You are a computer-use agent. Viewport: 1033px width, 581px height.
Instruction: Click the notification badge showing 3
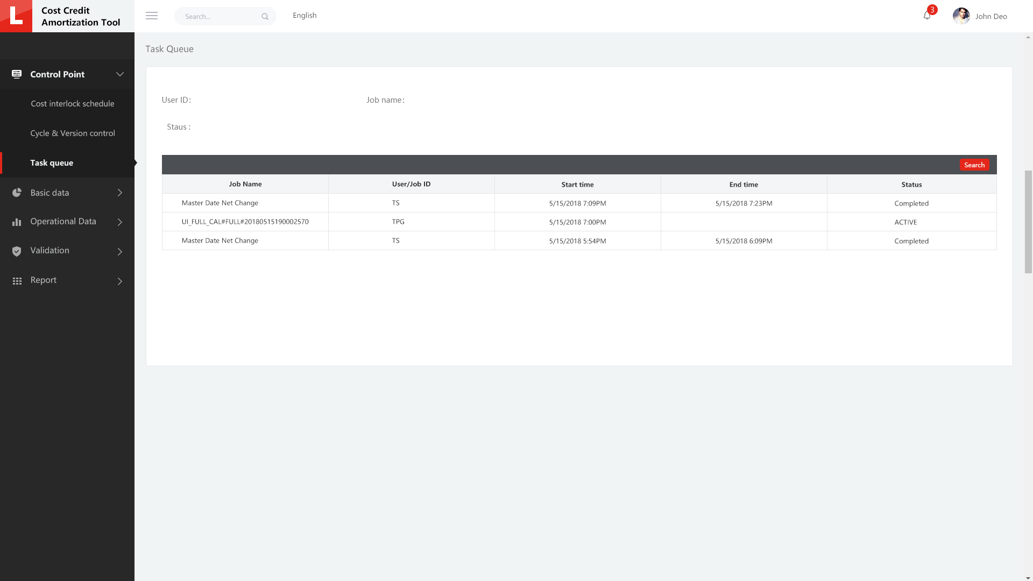point(932,10)
